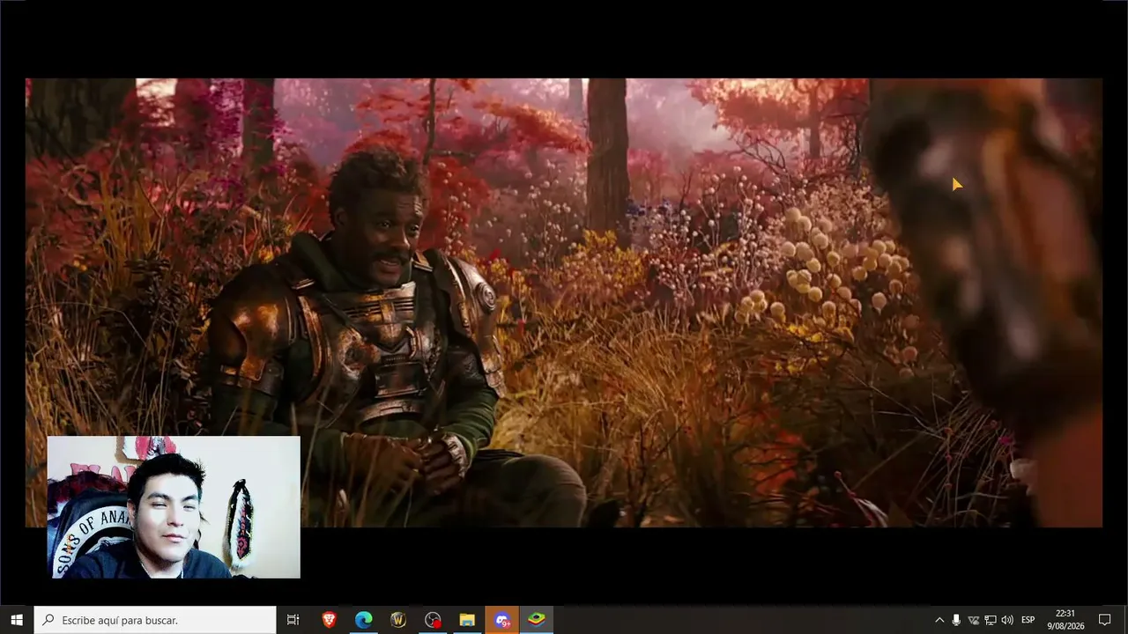Viewport: 1128px width, 634px height.
Task: Show hidden system tray icons
Action: [x=939, y=620]
